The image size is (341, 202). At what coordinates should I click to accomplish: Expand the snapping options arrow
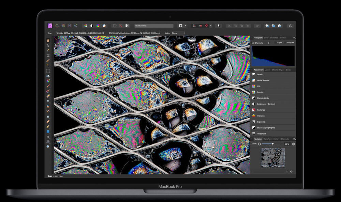(x=211, y=26)
